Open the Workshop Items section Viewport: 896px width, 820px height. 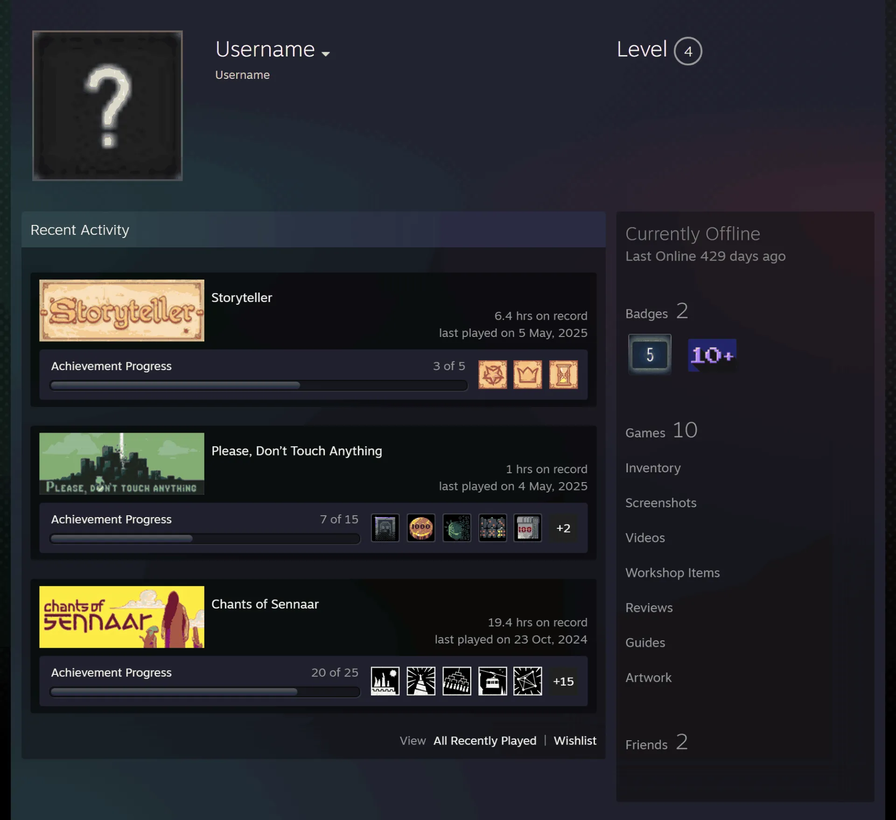tap(672, 573)
